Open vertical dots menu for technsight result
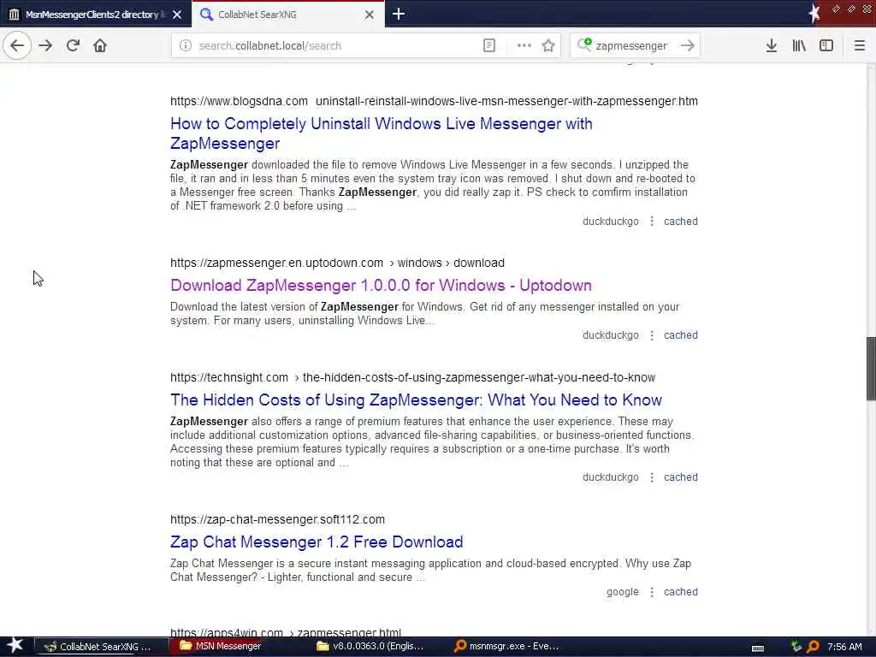This screenshot has height=657, width=876. click(x=651, y=477)
